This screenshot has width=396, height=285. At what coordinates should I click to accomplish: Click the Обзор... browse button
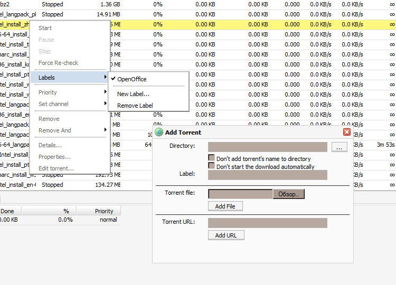289,194
